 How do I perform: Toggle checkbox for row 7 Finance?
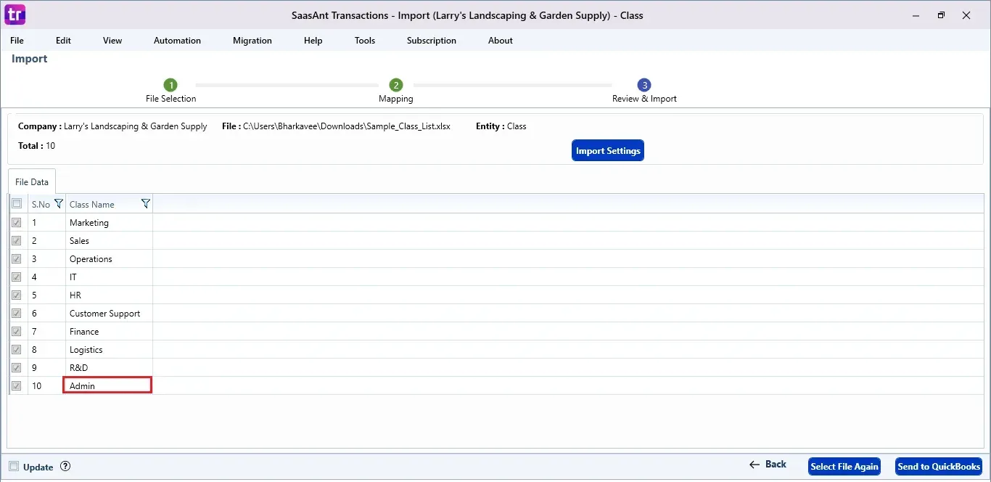pyautogui.click(x=17, y=332)
